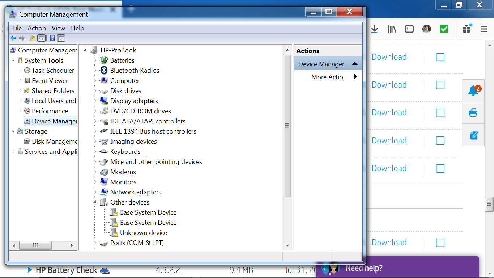The image size is (494, 278).
Task: Click More Actions in the Actions pane
Action: pos(330,77)
